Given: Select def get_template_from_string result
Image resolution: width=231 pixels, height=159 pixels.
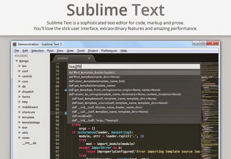Looking at the screenshot, I should pyautogui.click(x=134, y=90).
